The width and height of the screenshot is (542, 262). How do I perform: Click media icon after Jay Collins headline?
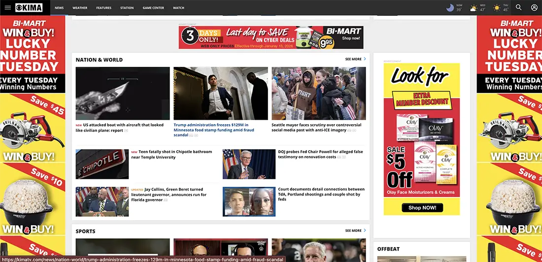(166, 200)
